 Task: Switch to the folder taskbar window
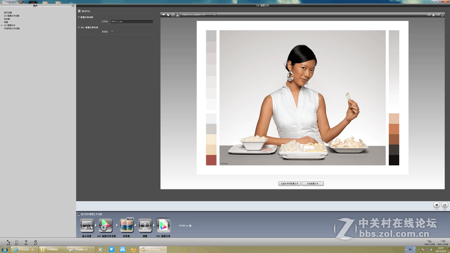[x=52, y=250]
